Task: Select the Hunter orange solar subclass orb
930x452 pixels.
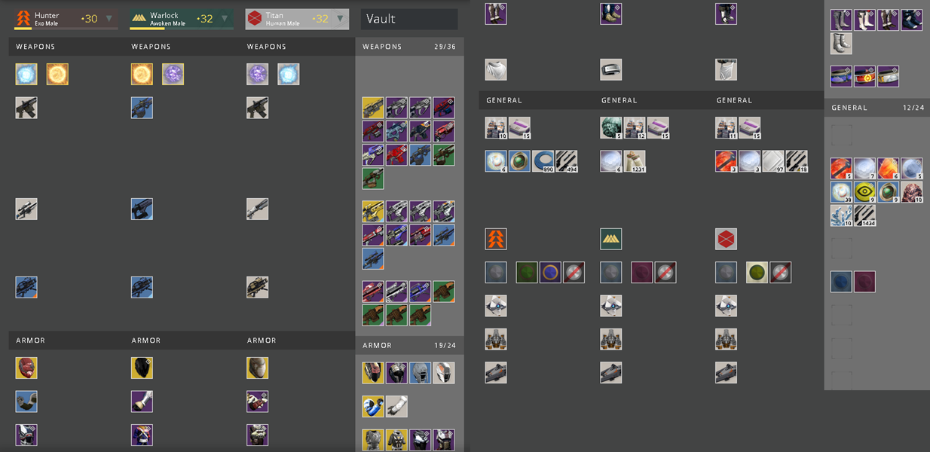Action: coord(57,74)
